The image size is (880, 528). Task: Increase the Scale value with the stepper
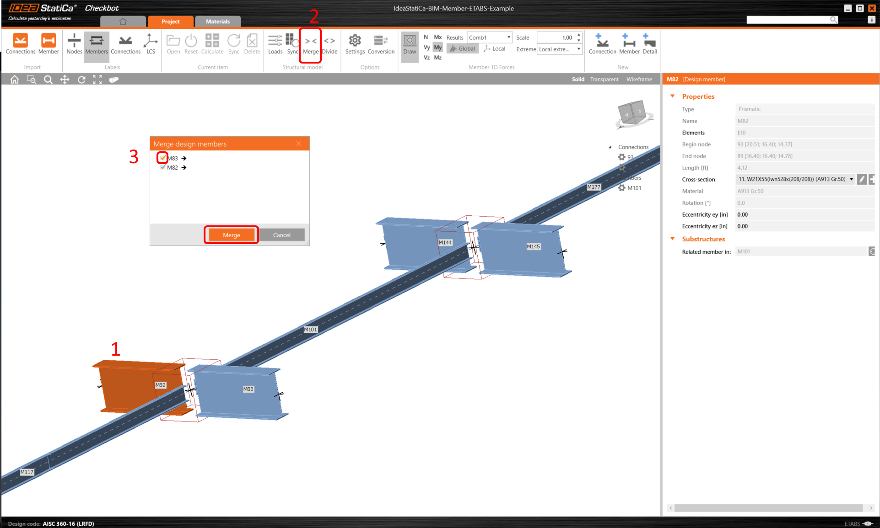coord(578,35)
